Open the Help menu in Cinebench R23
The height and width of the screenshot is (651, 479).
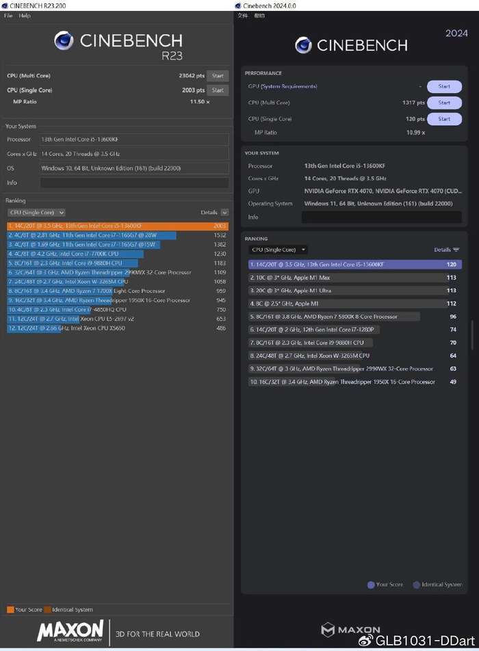[25, 16]
